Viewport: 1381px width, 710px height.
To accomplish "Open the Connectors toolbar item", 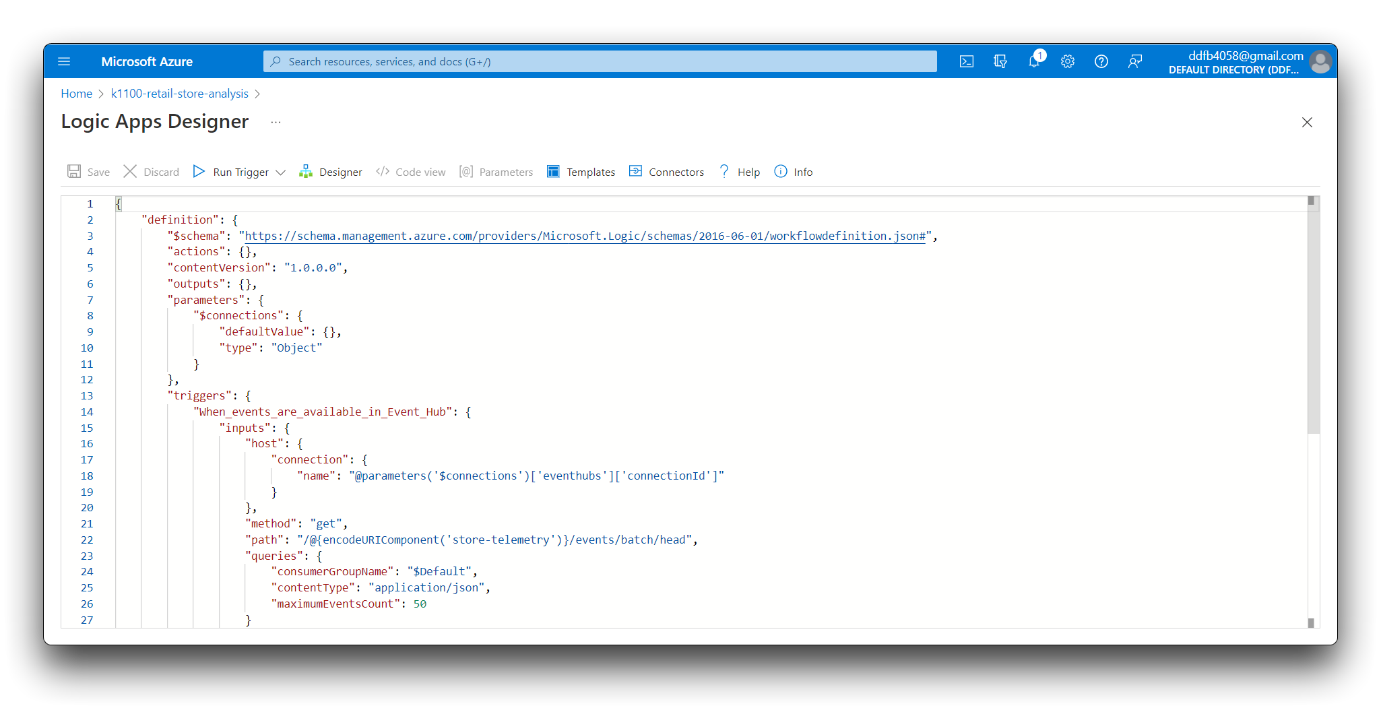I will click(666, 172).
